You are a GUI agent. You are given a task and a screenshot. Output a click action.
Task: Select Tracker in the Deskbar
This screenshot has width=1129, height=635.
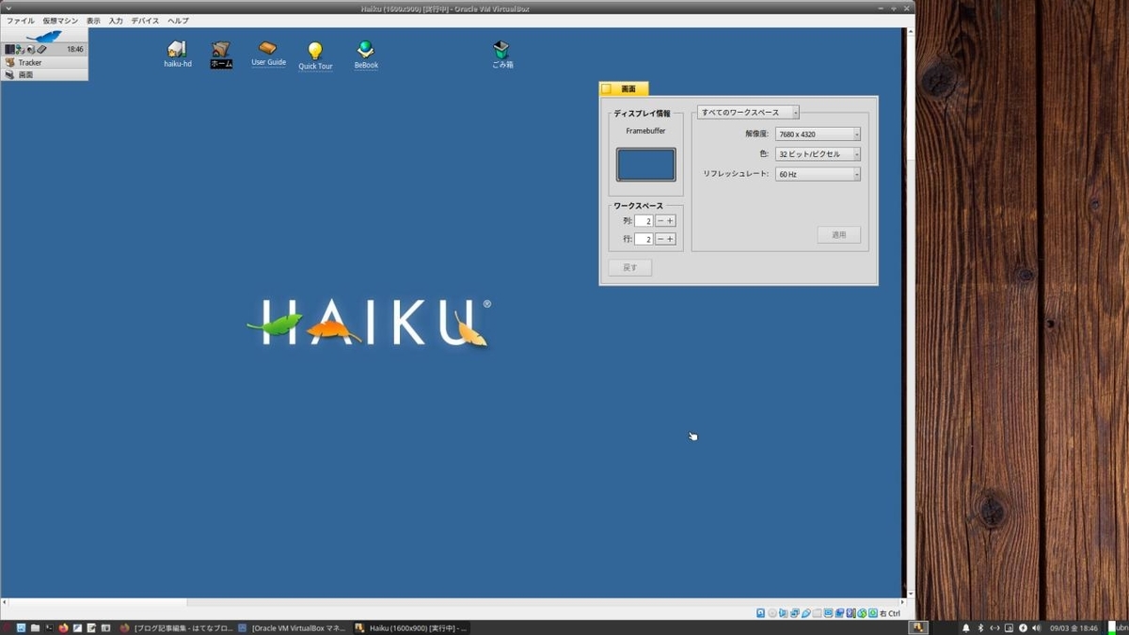44,62
